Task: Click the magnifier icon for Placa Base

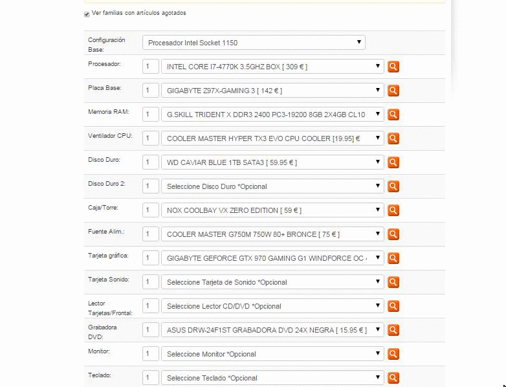Action: [x=393, y=91]
